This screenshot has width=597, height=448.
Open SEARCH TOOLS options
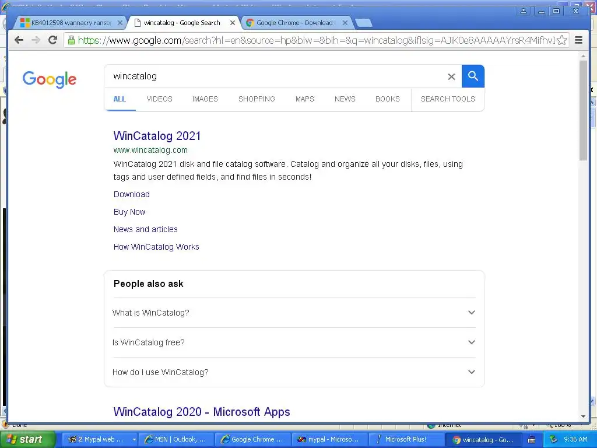pos(448,99)
